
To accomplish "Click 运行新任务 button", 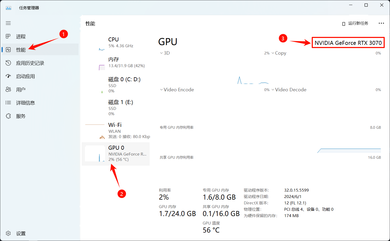I will [355, 23].
